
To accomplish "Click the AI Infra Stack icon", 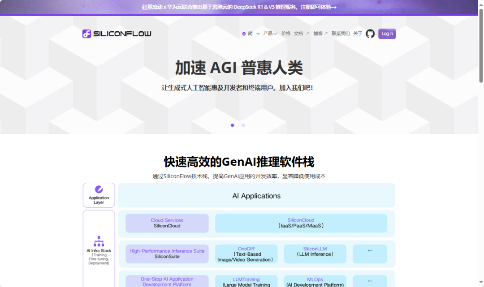I will (x=99, y=241).
